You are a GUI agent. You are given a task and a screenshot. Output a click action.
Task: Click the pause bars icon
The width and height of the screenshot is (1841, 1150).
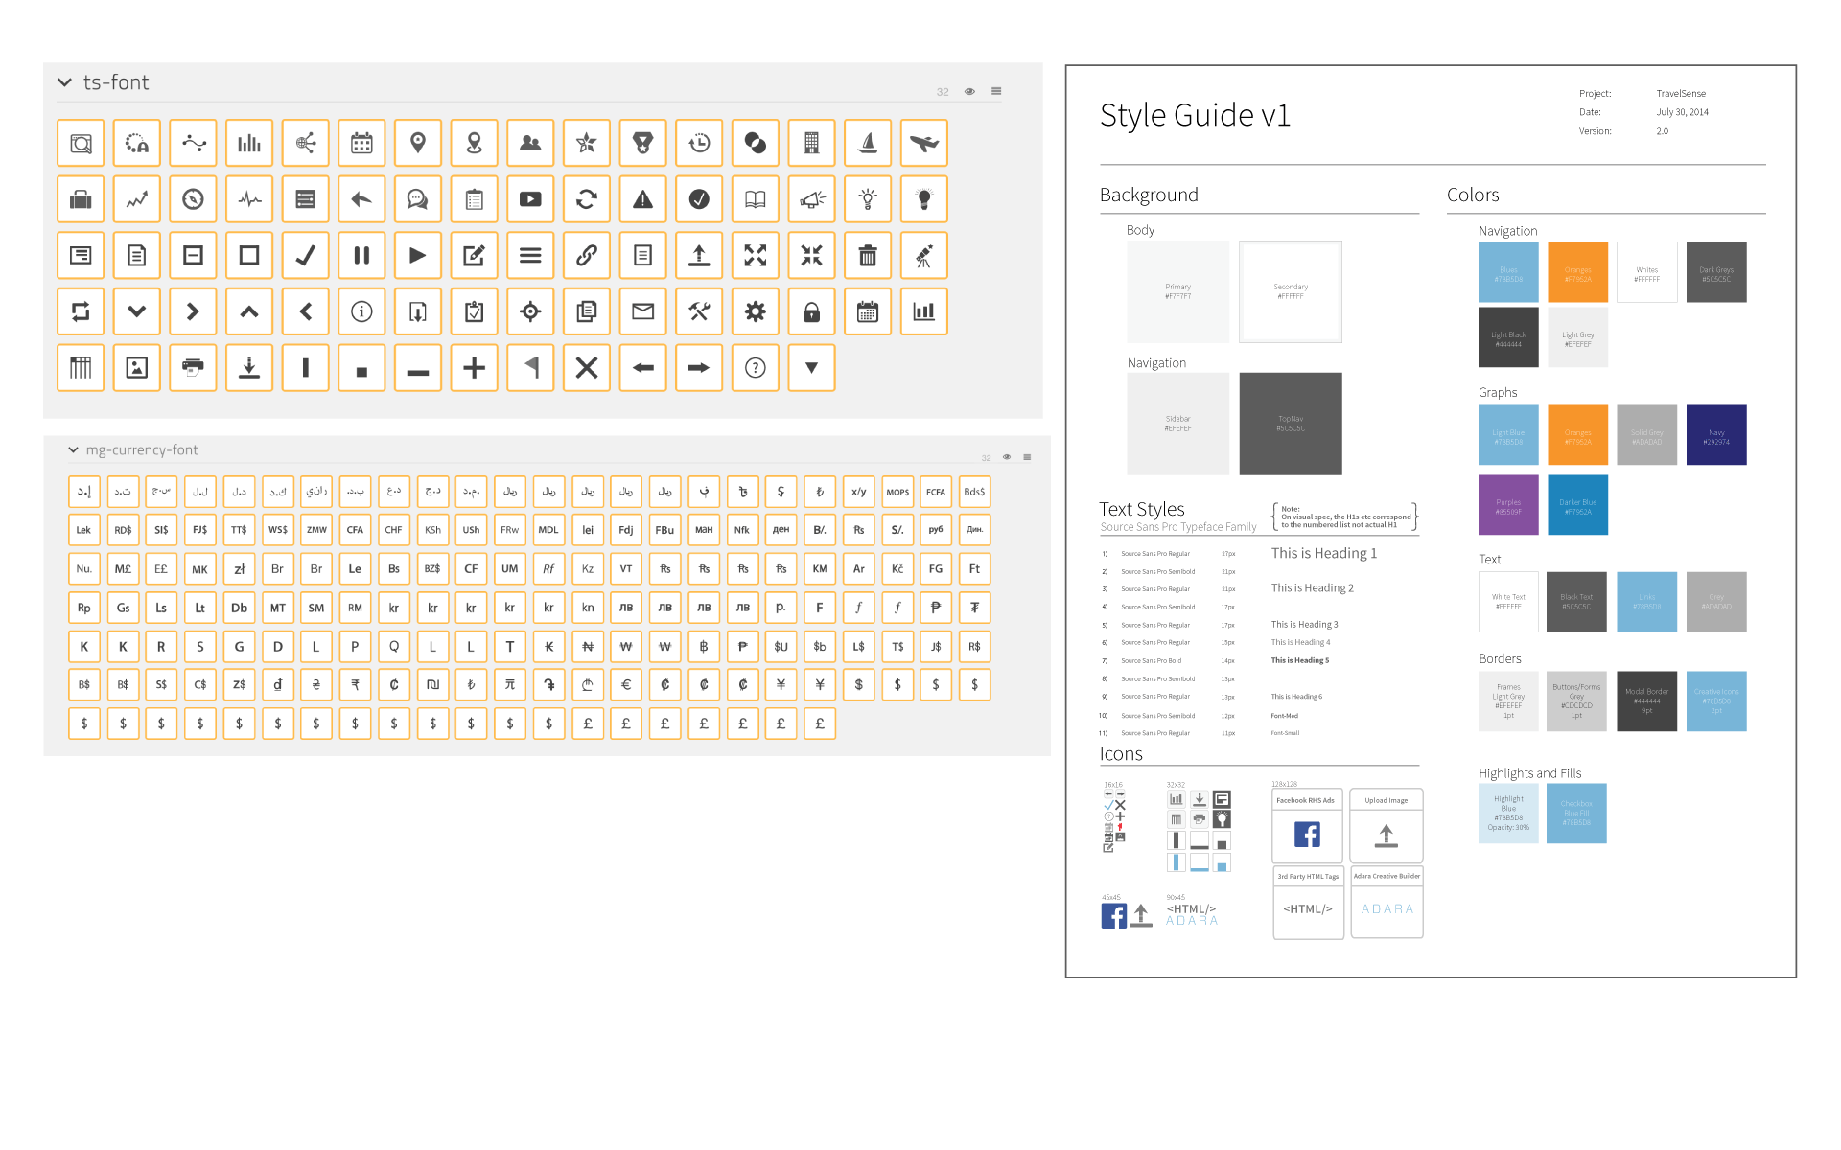[361, 255]
